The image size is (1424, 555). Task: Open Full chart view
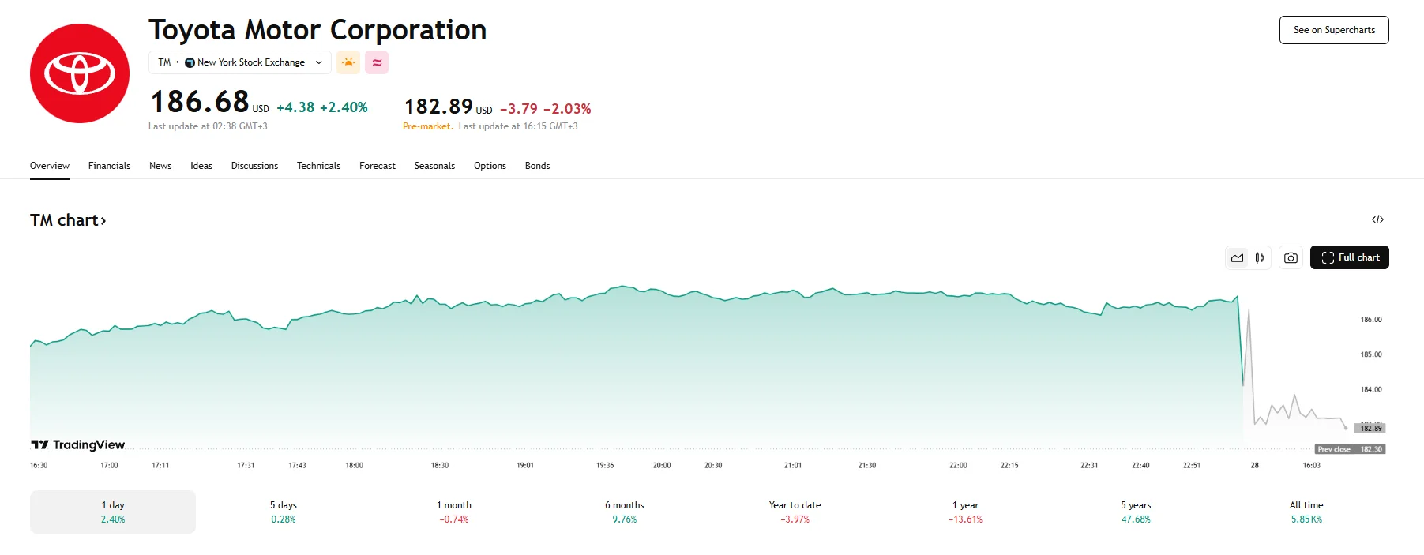coord(1349,257)
